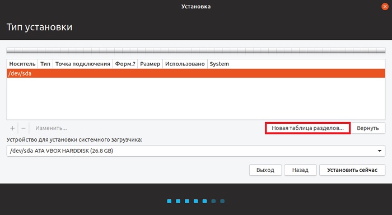The image size is (392, 215).
Task: Click the disk partition usage bar
Action: pyautogui.click(x=196, y=50)
